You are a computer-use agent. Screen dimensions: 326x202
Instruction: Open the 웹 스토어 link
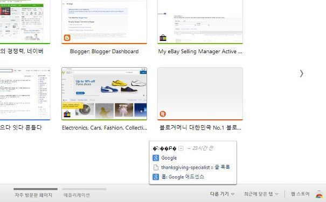pyautogui.click(x=300, y=194)
